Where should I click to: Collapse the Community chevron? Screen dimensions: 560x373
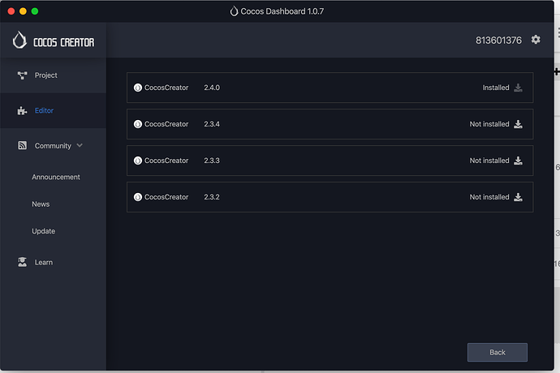80,146
